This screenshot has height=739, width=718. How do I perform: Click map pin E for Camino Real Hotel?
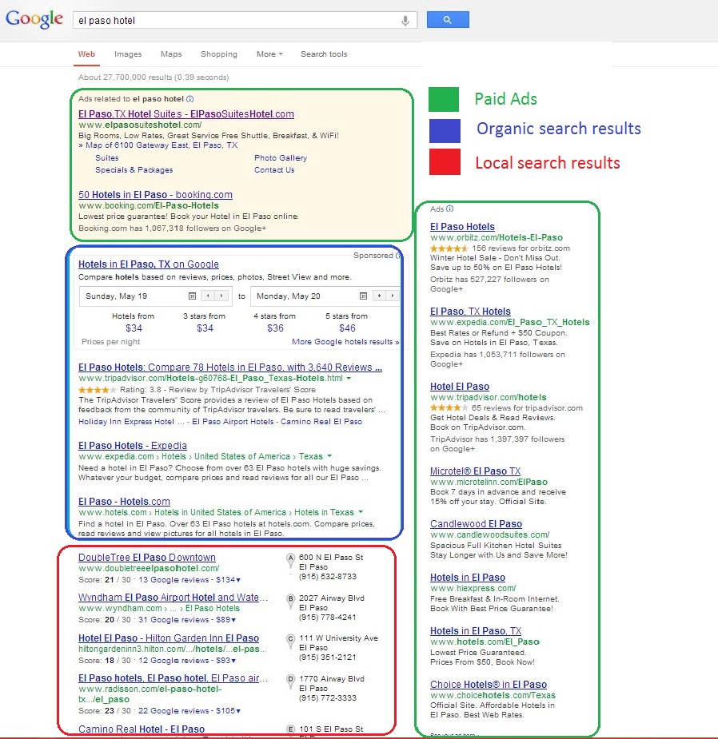[290, 730]
